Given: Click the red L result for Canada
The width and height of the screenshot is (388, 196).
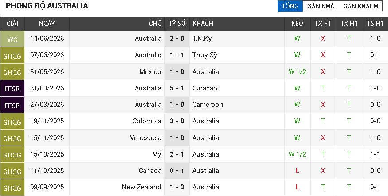Looking at the screenshot, I should click(x=297, y=171).
